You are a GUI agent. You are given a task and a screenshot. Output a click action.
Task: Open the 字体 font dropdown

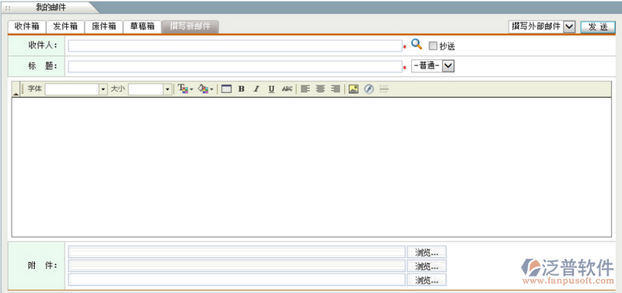click(x=103, y=89)
